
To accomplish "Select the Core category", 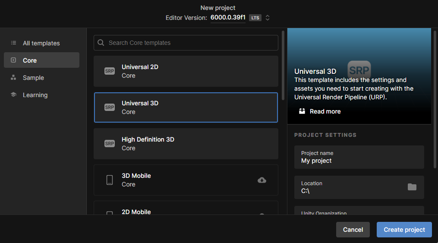I will pyautogui.click(x=41, y=60).
